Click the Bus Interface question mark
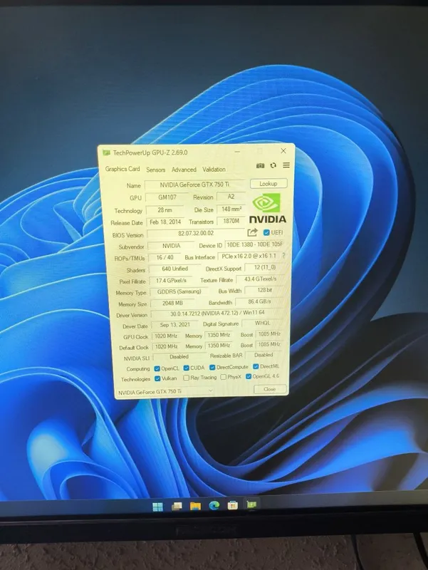Screen dimensions: 428x570 [283, 256]
